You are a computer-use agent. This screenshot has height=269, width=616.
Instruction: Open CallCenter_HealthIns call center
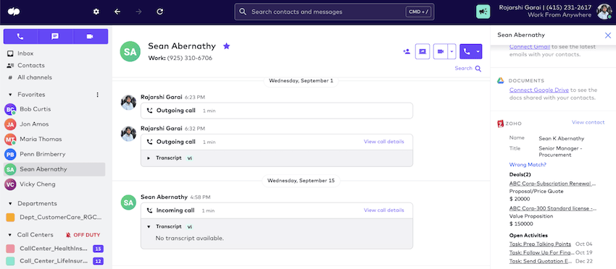(54, 249)
